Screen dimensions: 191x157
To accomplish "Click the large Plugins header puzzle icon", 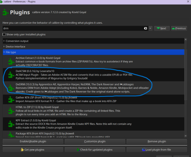I will pos(5,12).
